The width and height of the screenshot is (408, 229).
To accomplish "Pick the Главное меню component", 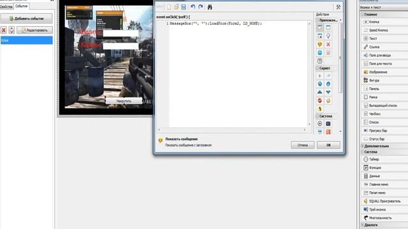I will 384,184.
